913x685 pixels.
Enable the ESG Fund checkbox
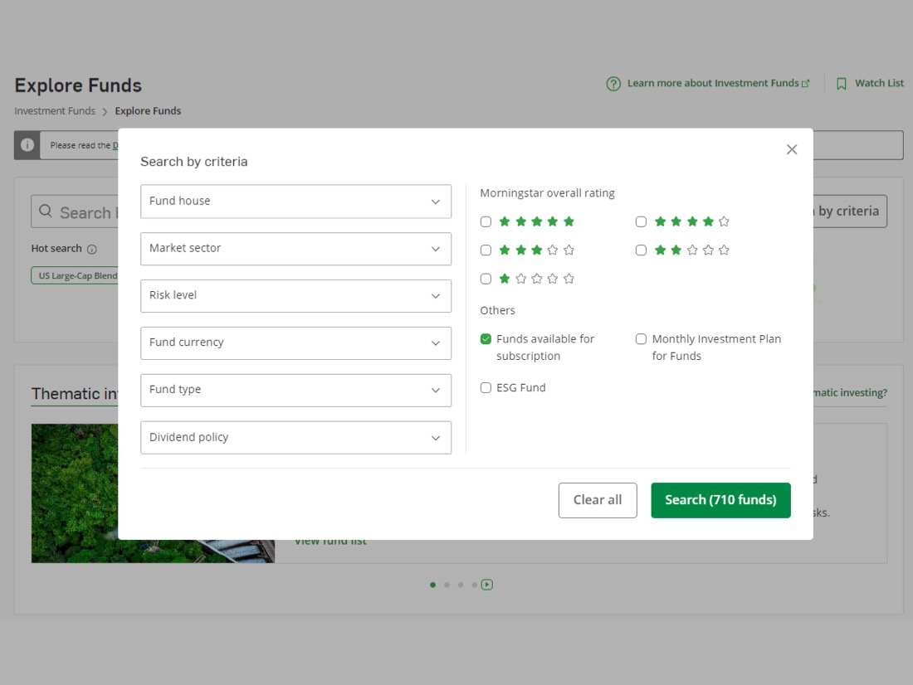click(x=486, y=387)
